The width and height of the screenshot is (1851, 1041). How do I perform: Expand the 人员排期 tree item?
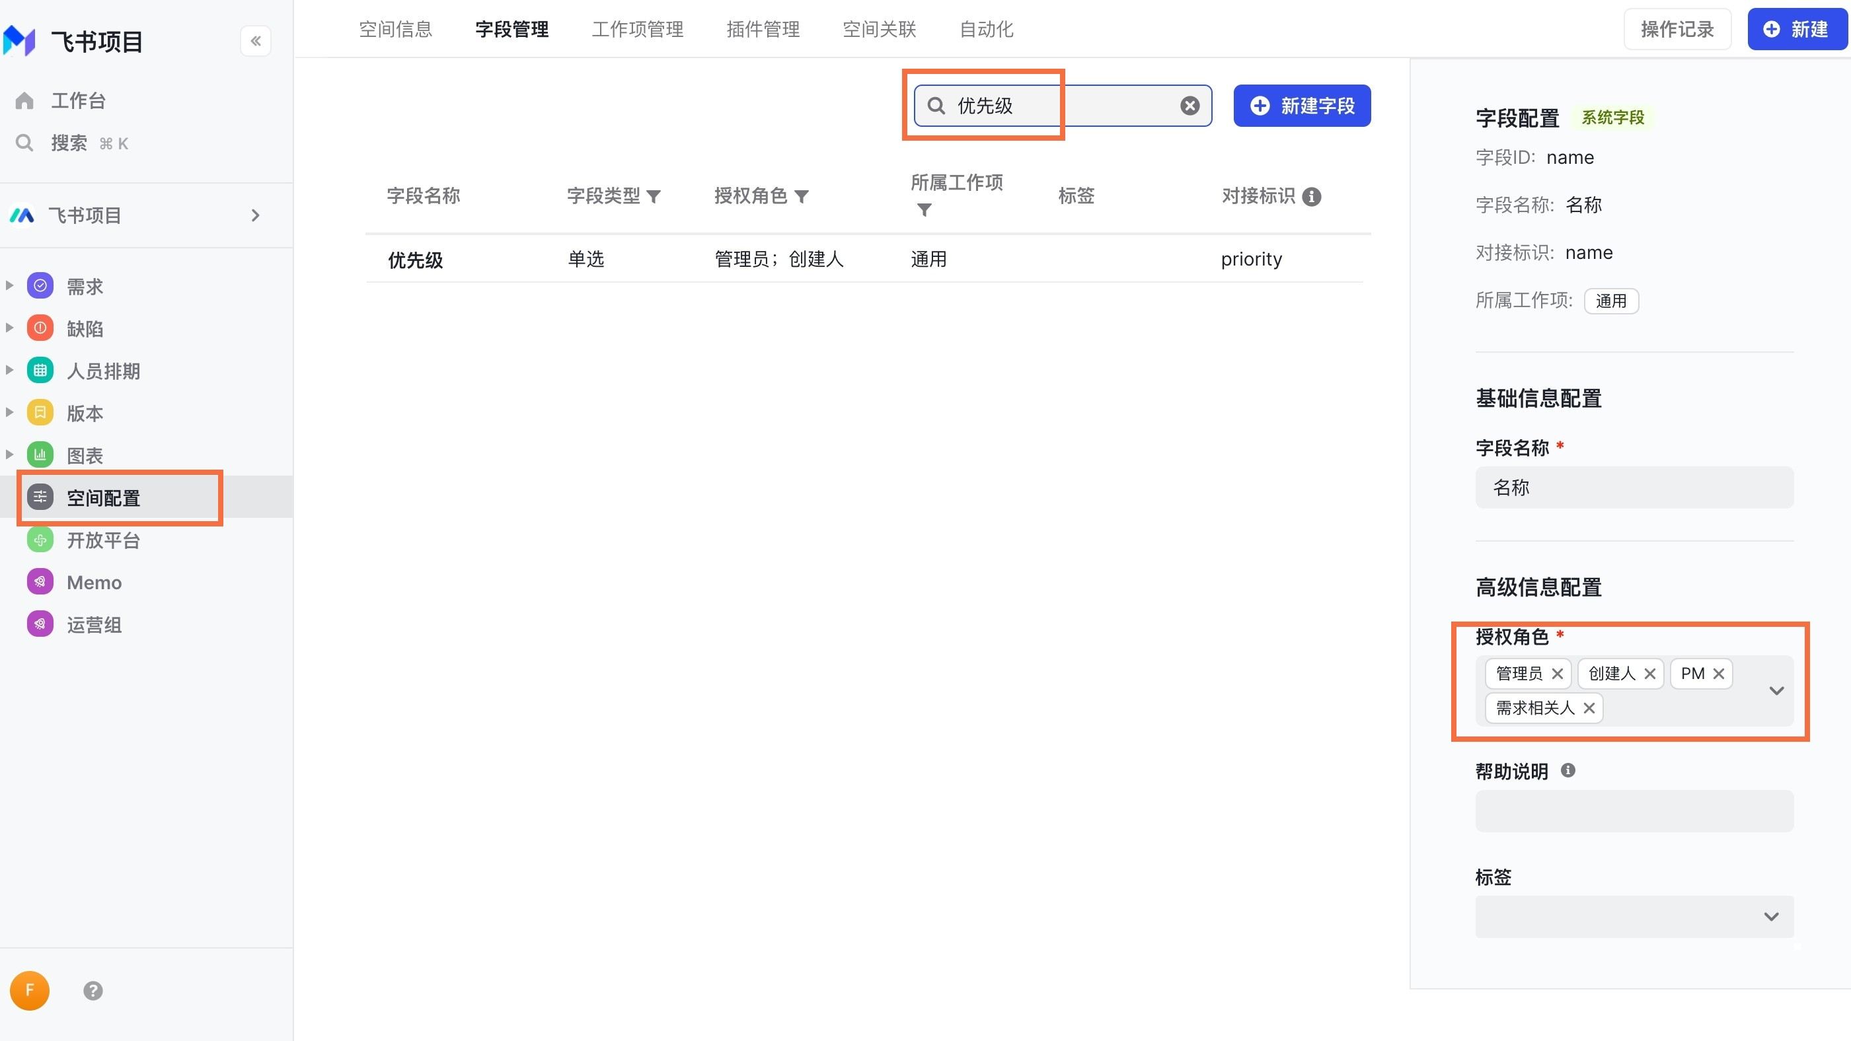(9, 370)
